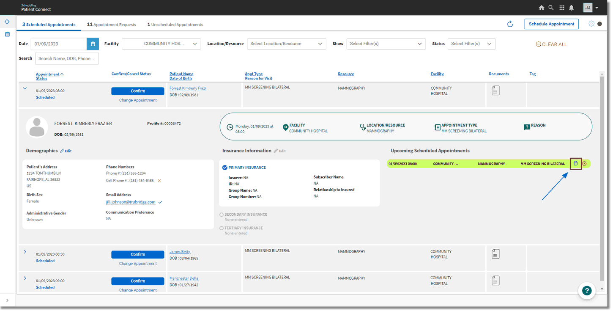Click the vertical scrollbar up arrow
This screenshot has height=311, width=613.
tap(602, 74)
